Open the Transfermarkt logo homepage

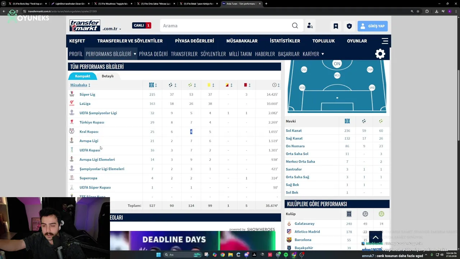85,26
